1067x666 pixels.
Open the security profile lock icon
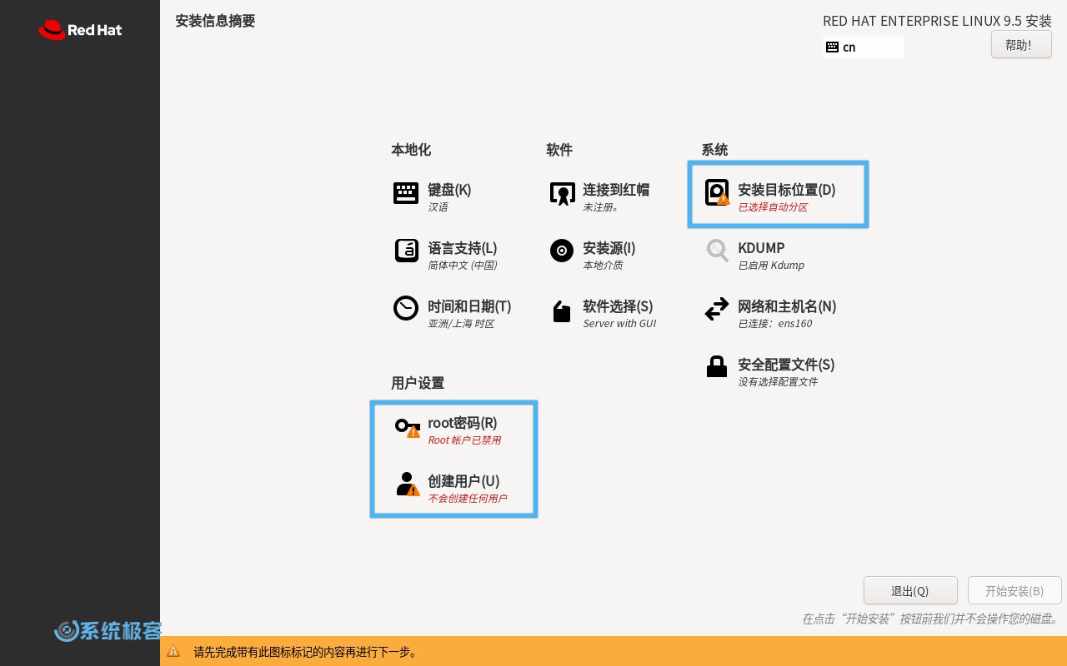(x=717, y=366)
